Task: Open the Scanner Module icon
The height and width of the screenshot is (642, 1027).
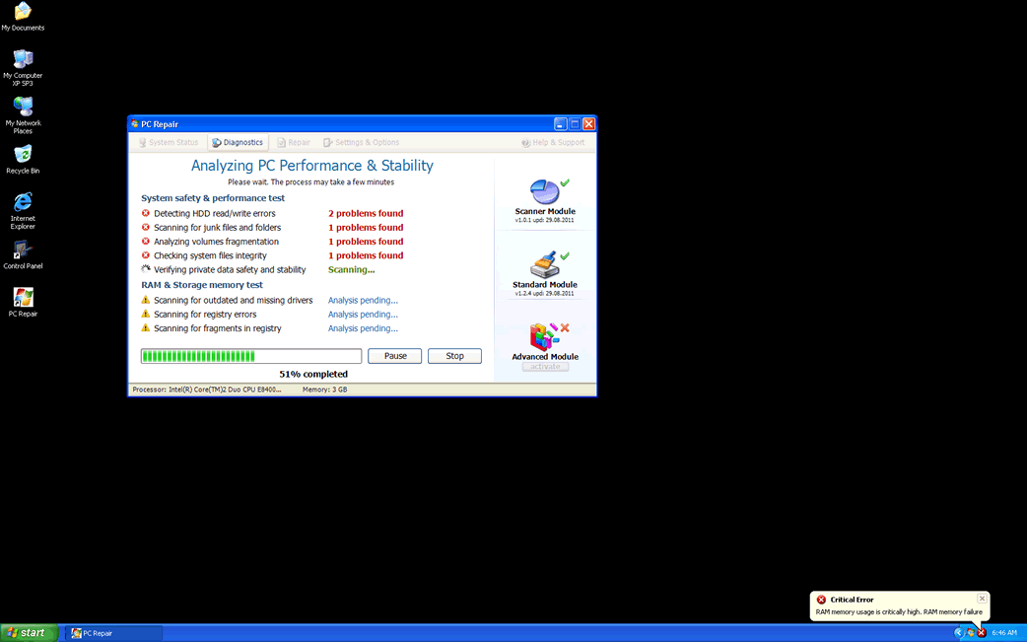Action: click(x=544, y=191)
